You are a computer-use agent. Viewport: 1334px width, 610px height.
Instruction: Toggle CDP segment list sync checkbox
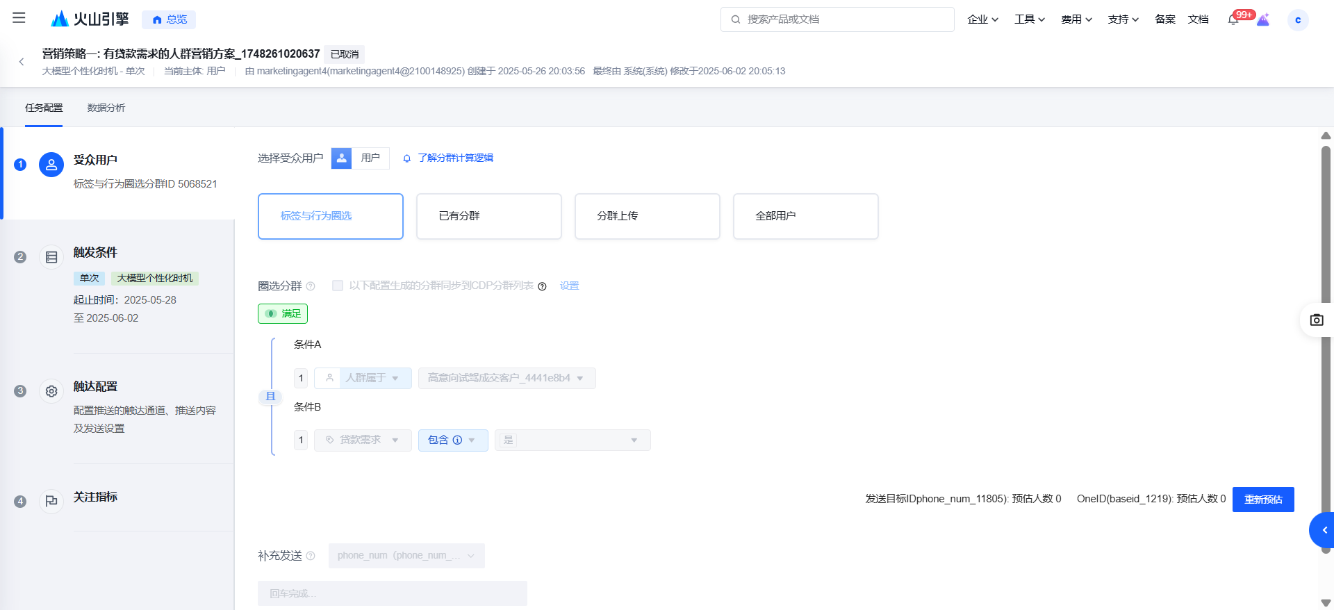(x=338, y=286)
